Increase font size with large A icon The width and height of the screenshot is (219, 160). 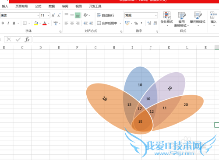pos(53,15)
